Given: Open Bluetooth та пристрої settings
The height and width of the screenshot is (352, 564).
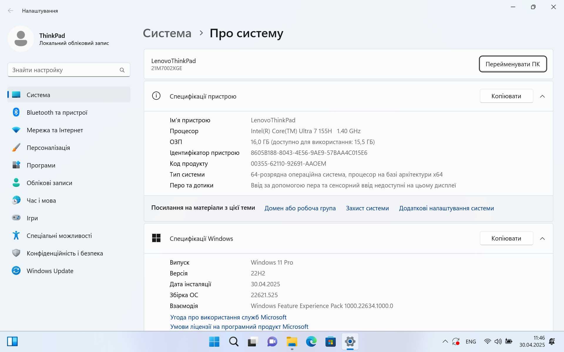Looking at the screenshot, I should coord(69,112).
